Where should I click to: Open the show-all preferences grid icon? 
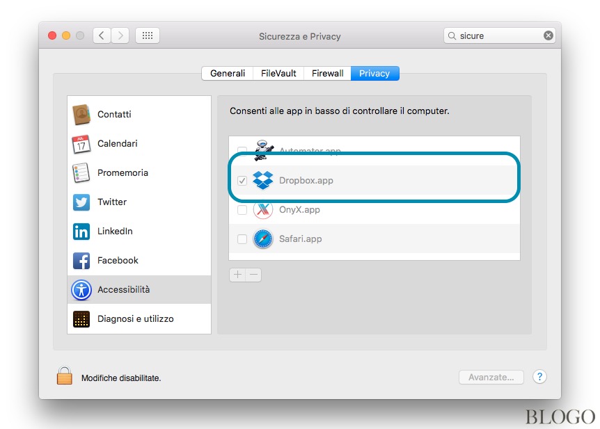pyautogui.click(x=147, y=35)
